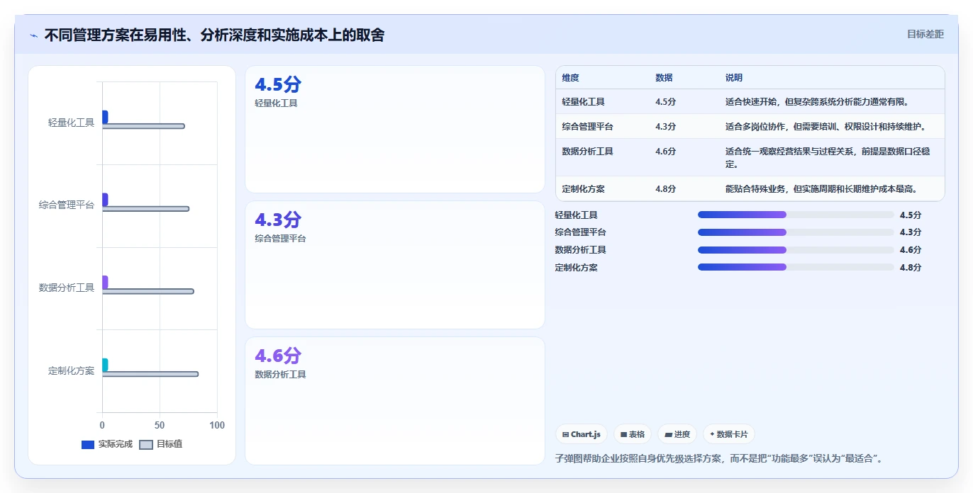Click the chart title 不同管理方案 heading

pos(214,35)
